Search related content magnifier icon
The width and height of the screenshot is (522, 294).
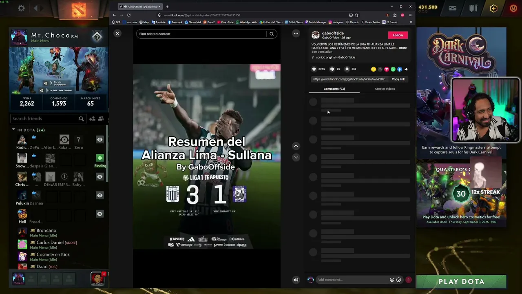click(x=272, y=34)
